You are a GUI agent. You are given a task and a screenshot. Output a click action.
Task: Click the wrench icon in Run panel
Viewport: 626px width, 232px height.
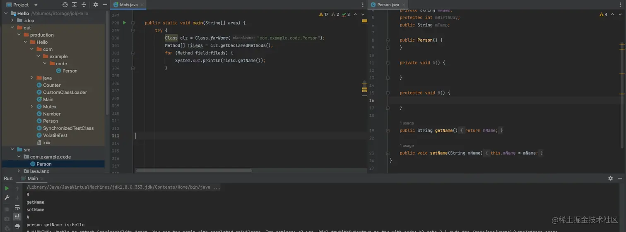[x=7, y=198]
